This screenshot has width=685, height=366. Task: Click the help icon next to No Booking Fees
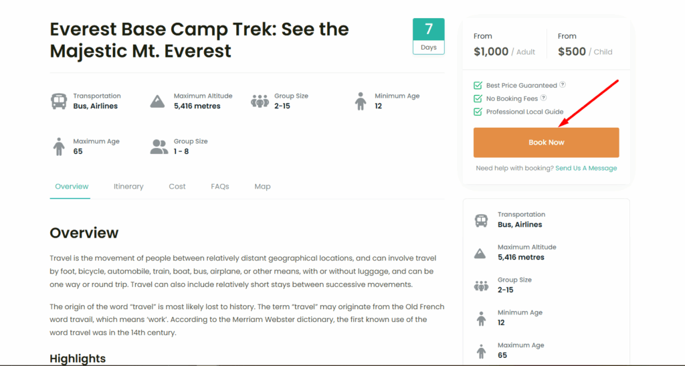(544, 98)
